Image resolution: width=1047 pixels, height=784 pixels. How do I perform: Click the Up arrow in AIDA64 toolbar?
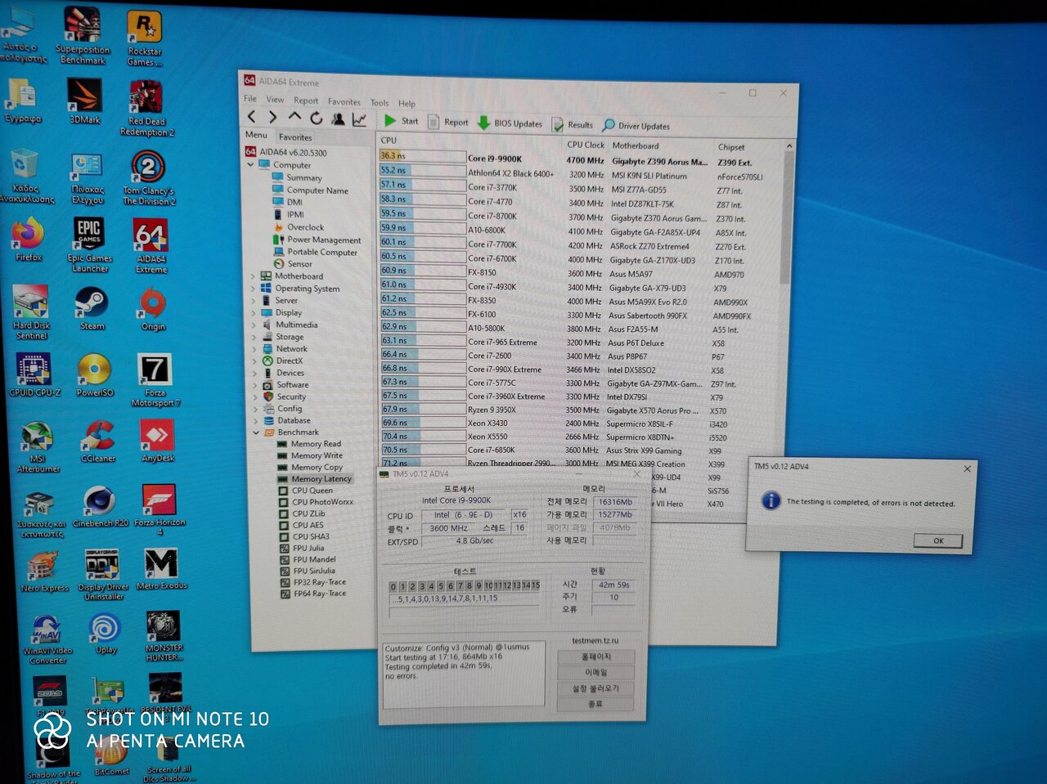(294, 118)
